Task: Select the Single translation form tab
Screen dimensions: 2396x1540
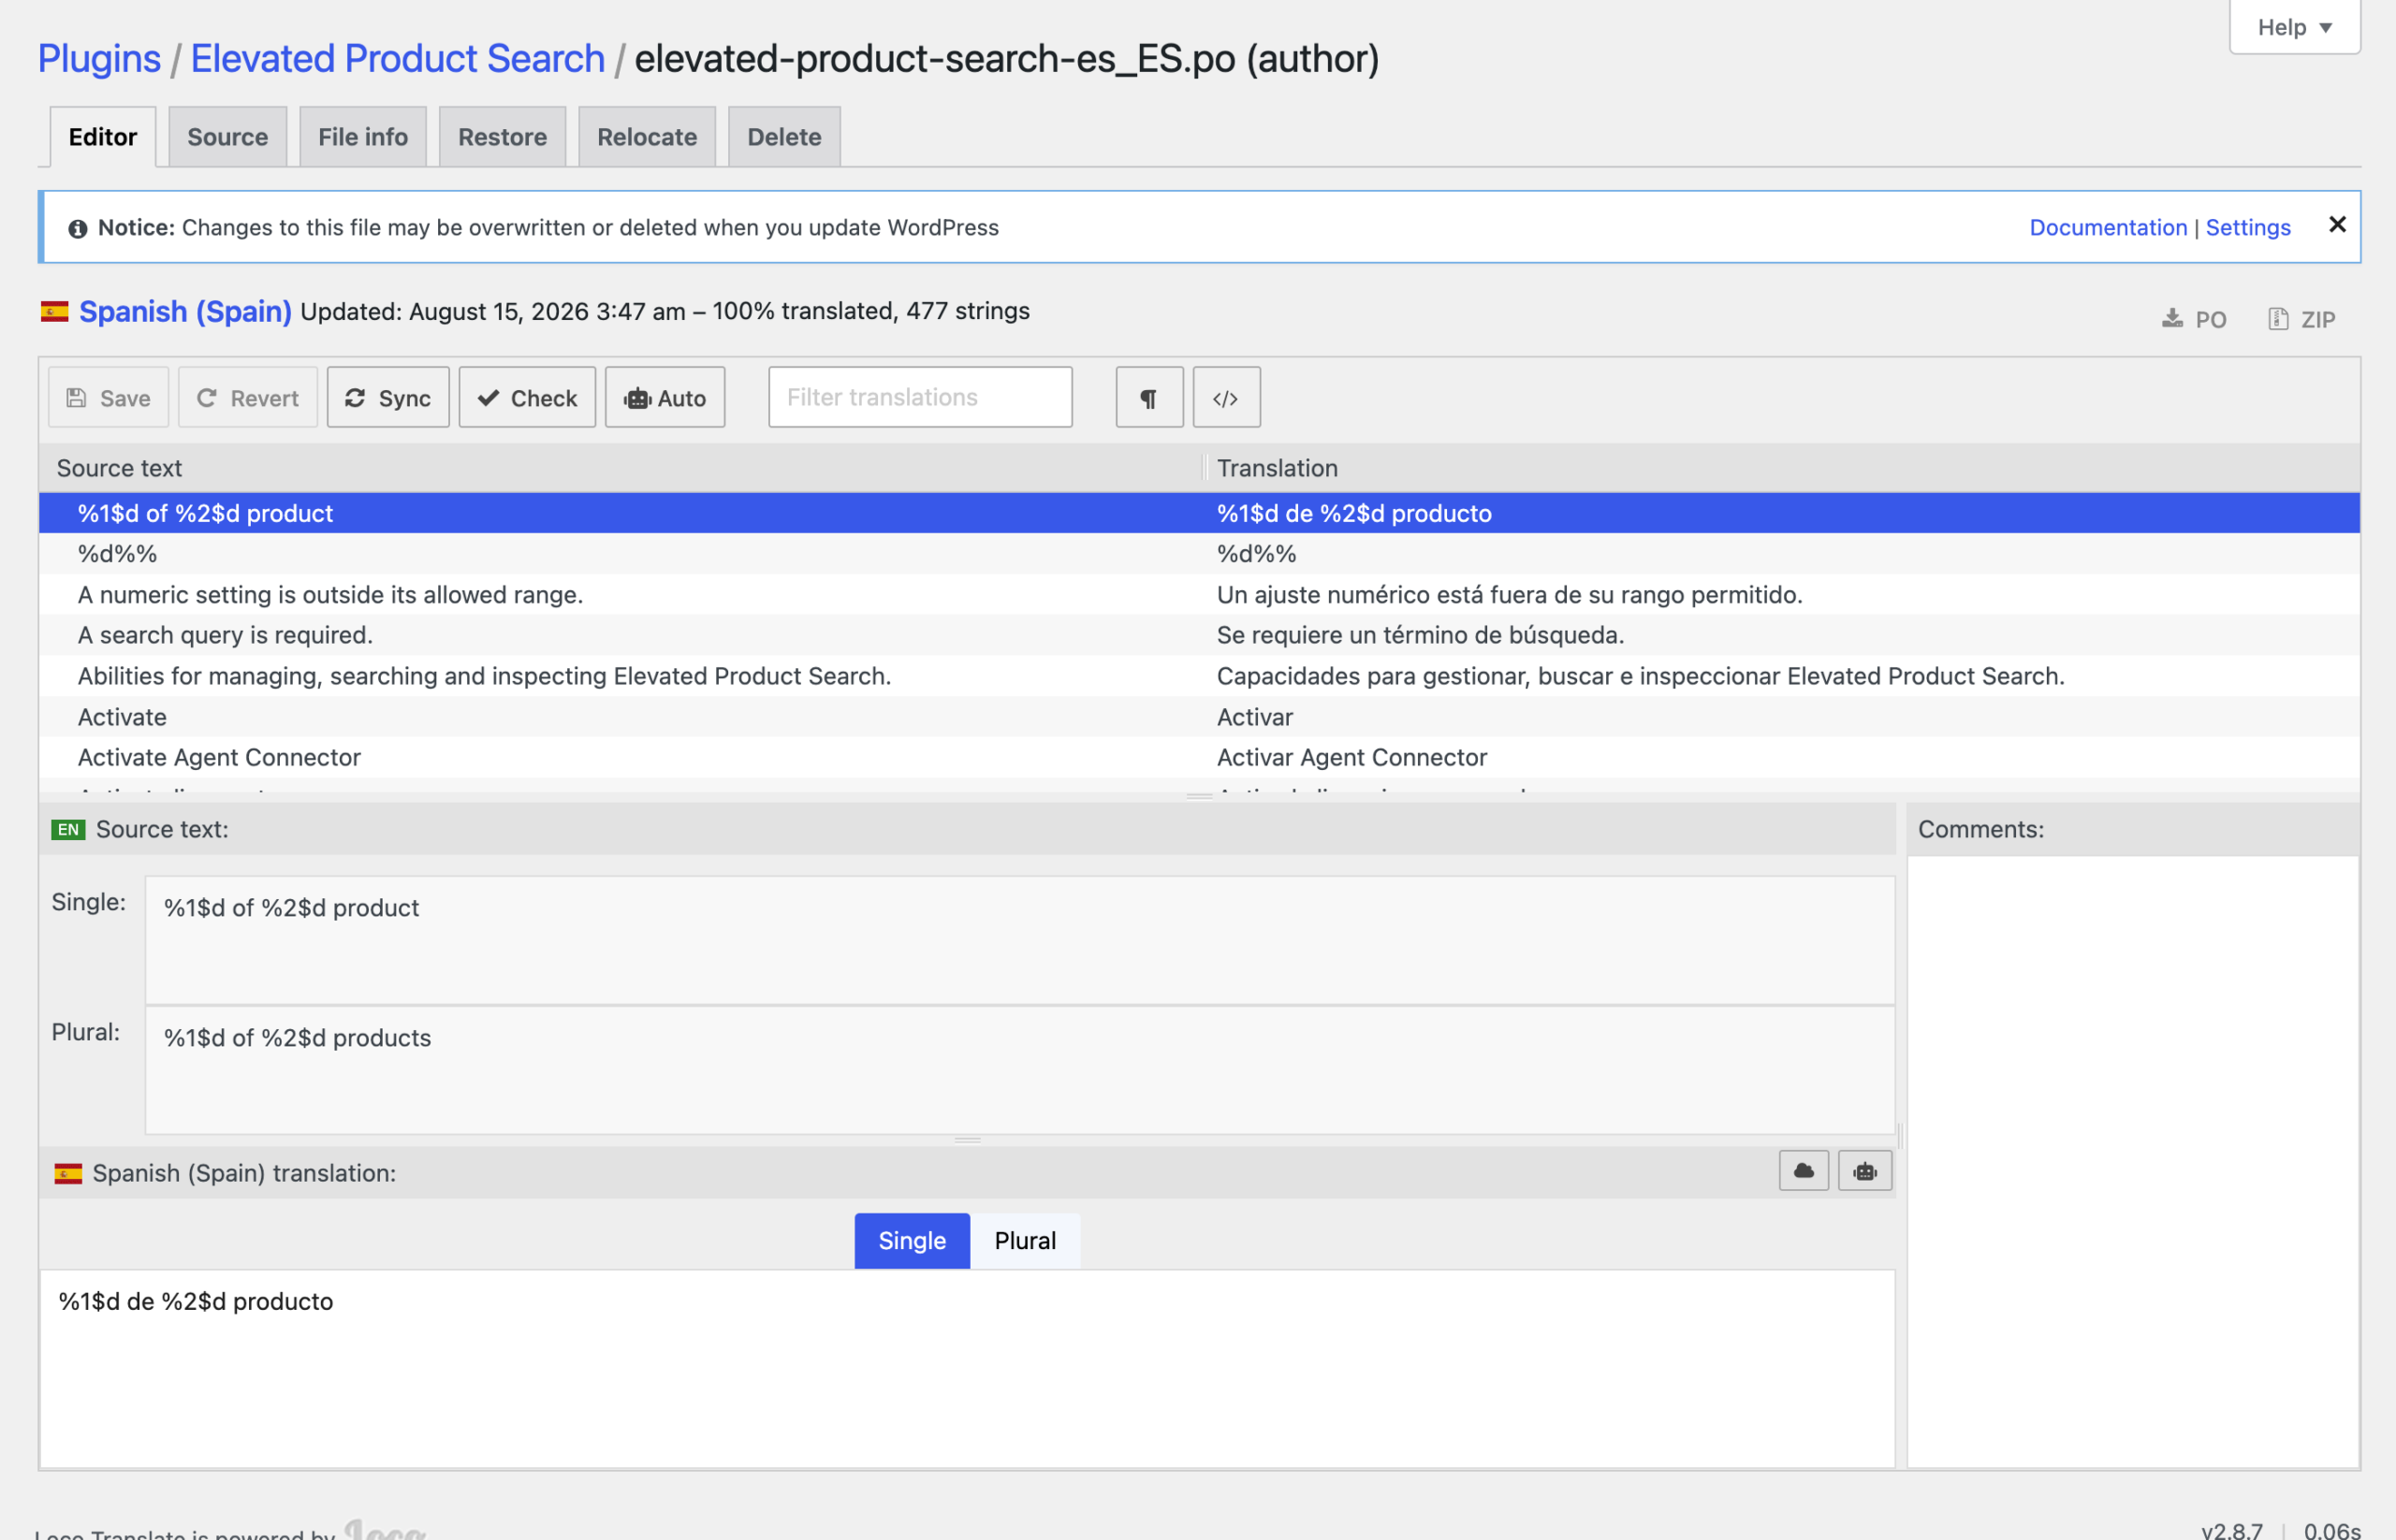Action: [912, 1241]
